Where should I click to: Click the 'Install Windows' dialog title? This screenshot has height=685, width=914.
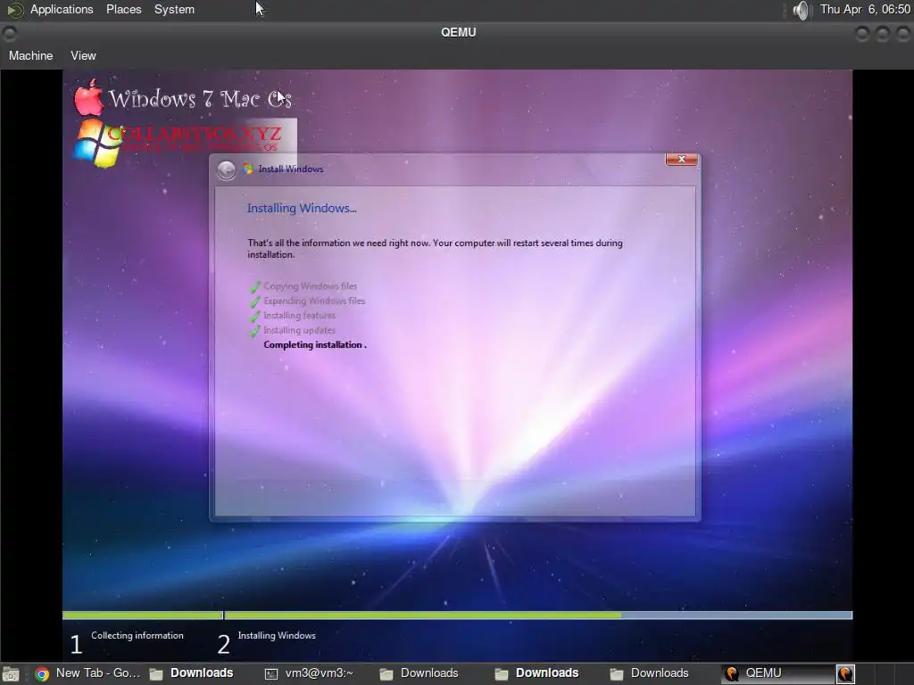[x=291, y=169]
